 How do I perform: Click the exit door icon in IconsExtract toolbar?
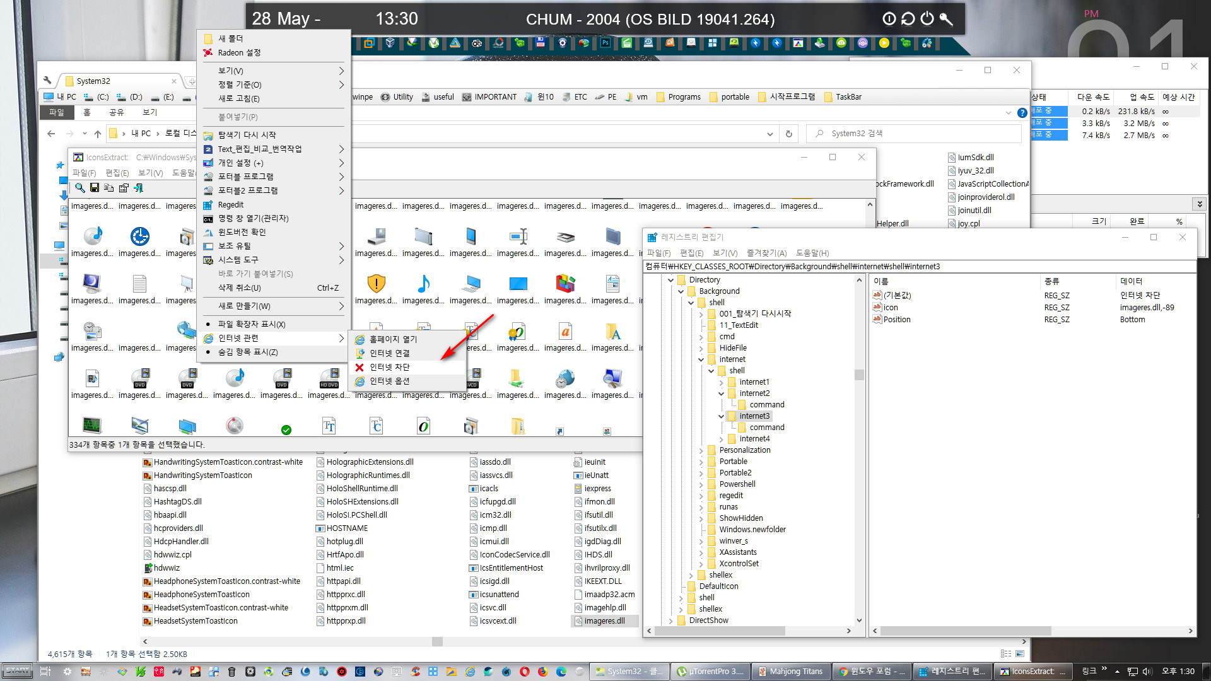pos(138,188)
